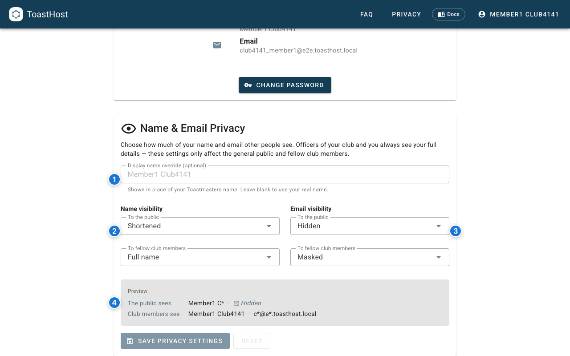Click key icon on Change Password
The image size is (570, 356).
point(248,85)
